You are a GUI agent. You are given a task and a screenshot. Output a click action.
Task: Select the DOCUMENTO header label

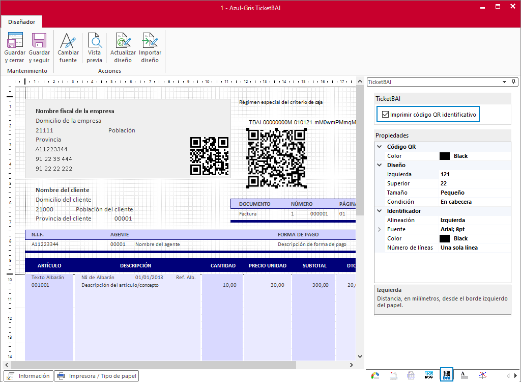(254, 204)
